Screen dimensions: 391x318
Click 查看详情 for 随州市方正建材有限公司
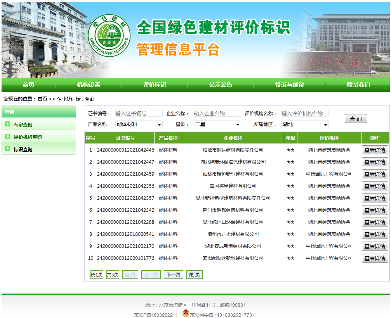tap(375, 234)
